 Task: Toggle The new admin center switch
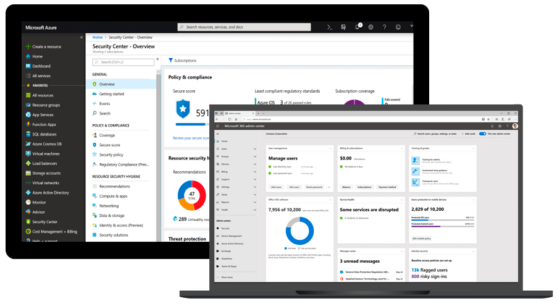click(482, 134)
